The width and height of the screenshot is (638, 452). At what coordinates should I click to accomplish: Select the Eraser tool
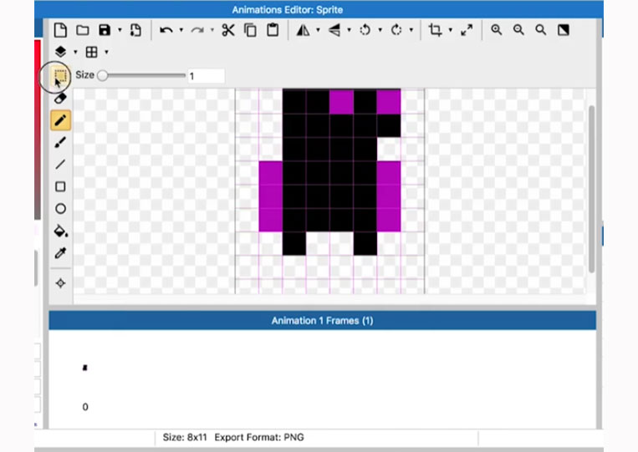[x=60, y=99]
